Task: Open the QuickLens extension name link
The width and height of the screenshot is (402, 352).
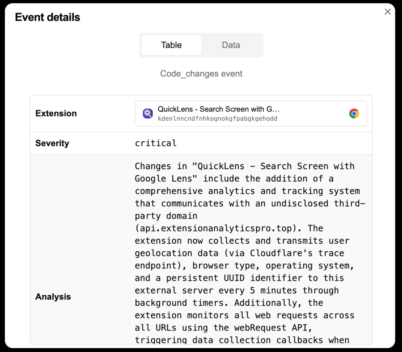Action: click(x=218, y=109)
